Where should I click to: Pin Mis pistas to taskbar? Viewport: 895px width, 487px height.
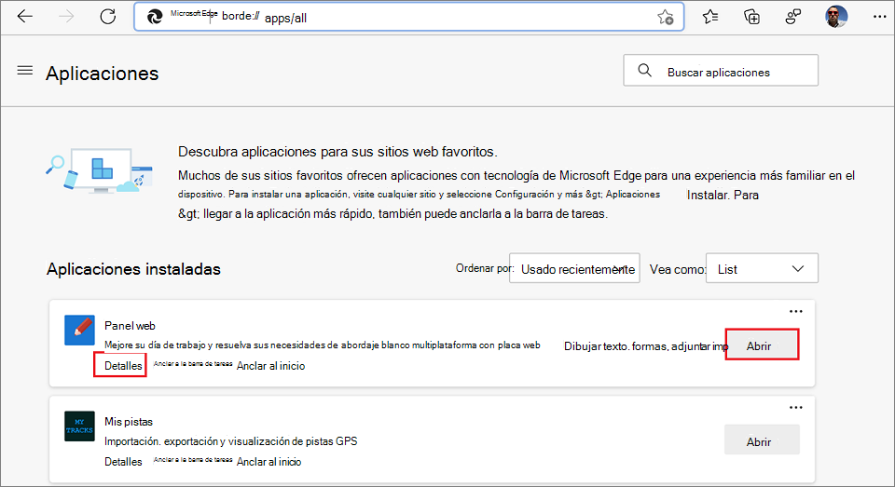(193, 460)
